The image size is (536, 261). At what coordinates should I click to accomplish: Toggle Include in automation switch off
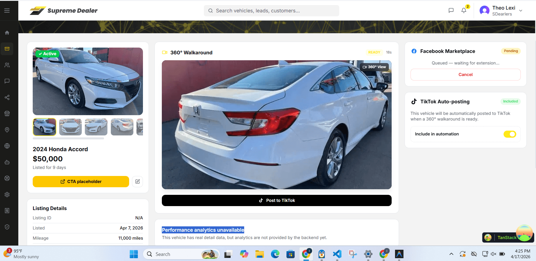(510, 134)
